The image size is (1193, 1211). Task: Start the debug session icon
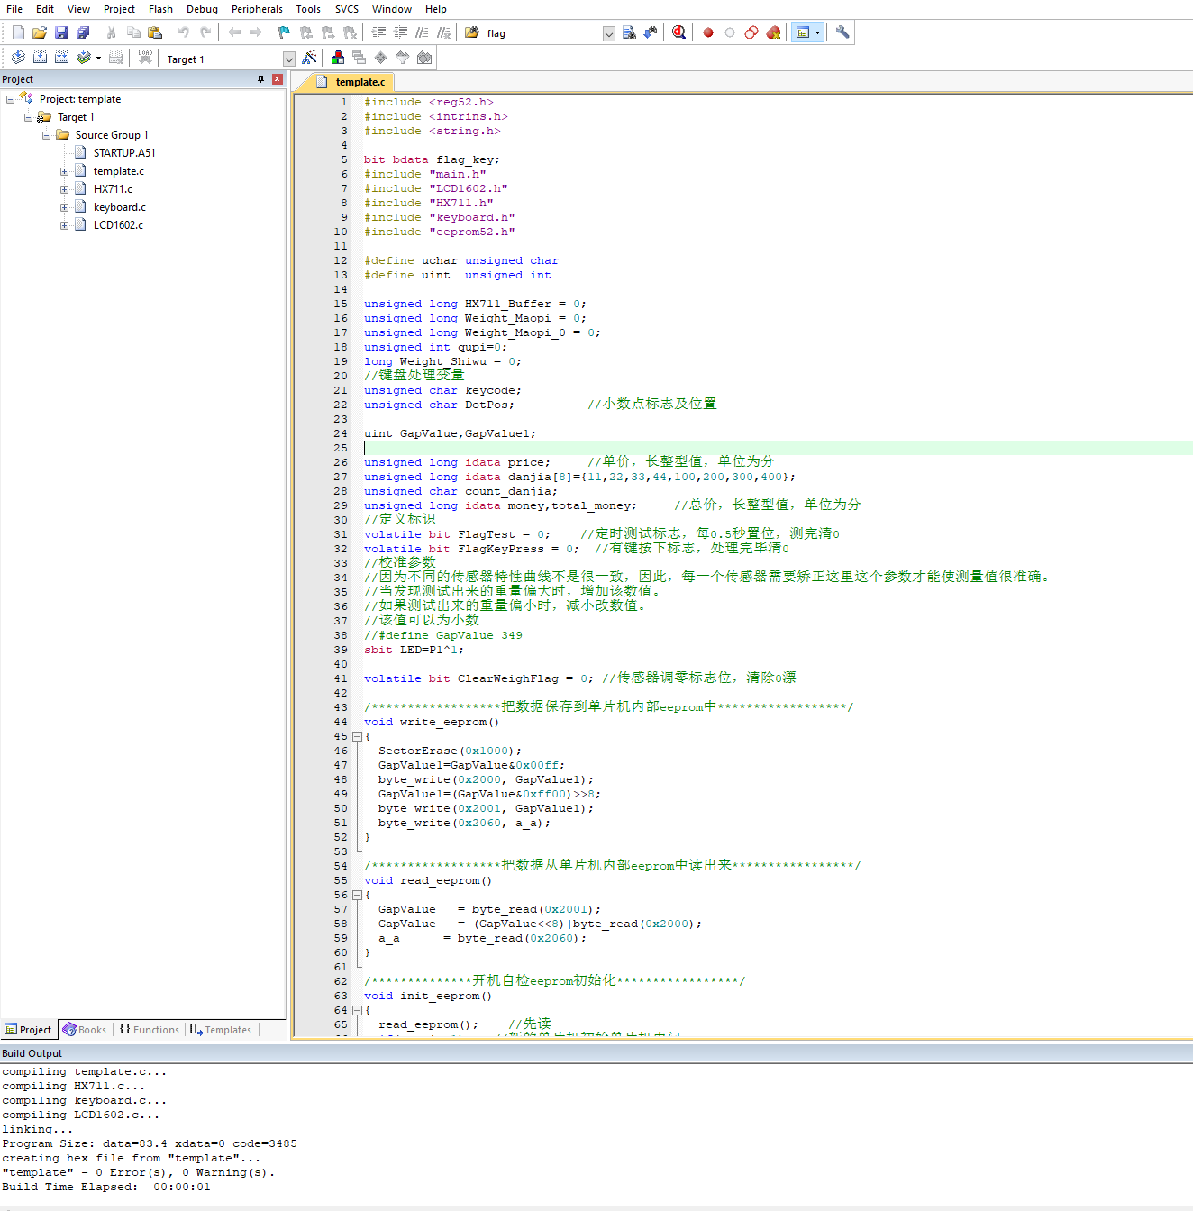tap(678, 32)
